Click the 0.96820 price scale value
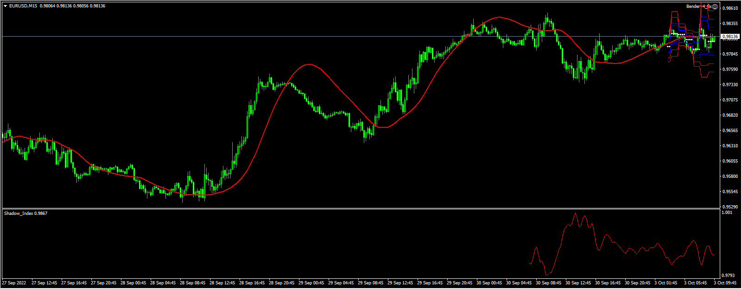Image resolution: width=742 pixels, height=289 pixels. click(x=731, y=115)
